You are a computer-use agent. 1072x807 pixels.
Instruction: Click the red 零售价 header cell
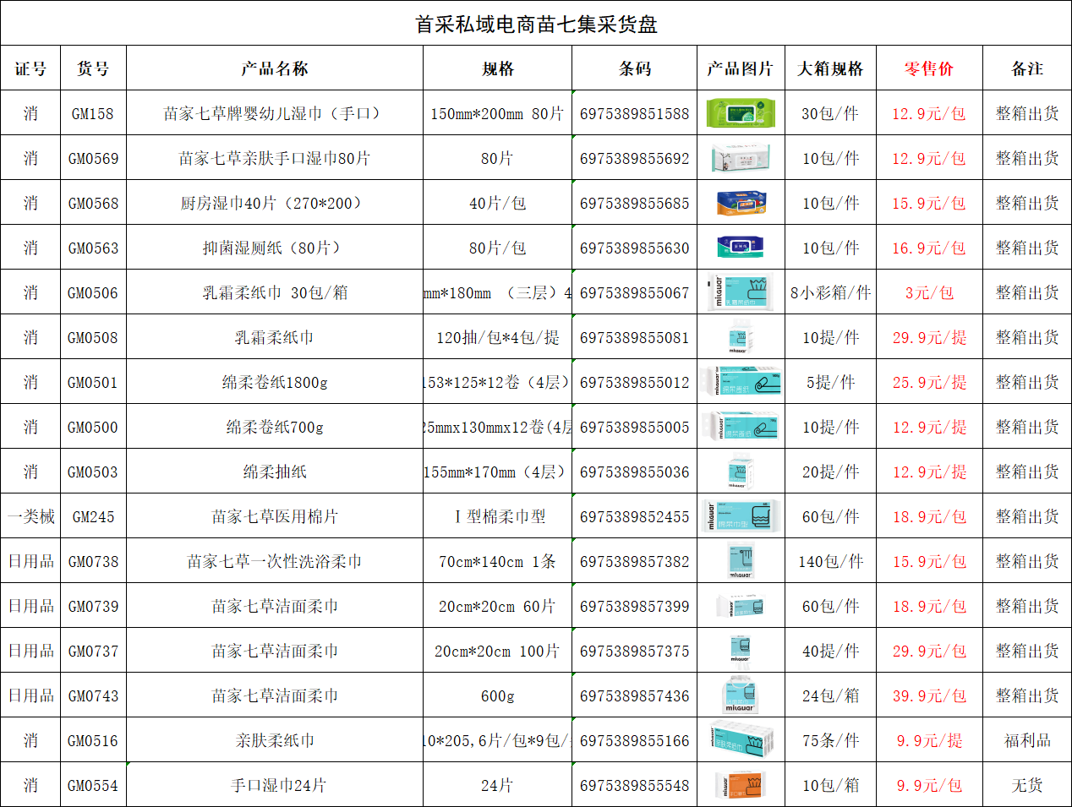pyautogui.click(x=930, y=68)
